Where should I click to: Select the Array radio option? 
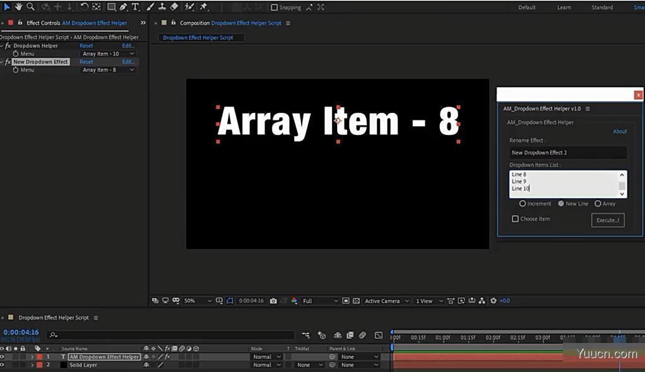(598, 204)
